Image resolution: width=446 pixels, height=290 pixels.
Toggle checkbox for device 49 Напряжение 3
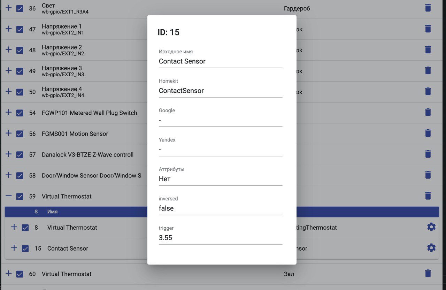[x=20, y=71]
